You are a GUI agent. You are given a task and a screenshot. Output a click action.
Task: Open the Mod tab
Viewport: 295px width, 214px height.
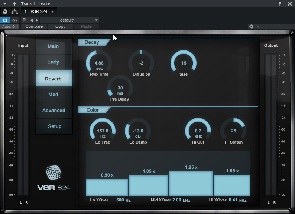click(x=54, y=94)
